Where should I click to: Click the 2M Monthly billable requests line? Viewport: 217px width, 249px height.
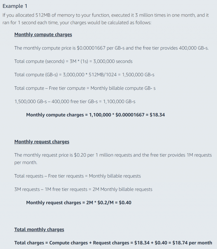click(83, 189)
